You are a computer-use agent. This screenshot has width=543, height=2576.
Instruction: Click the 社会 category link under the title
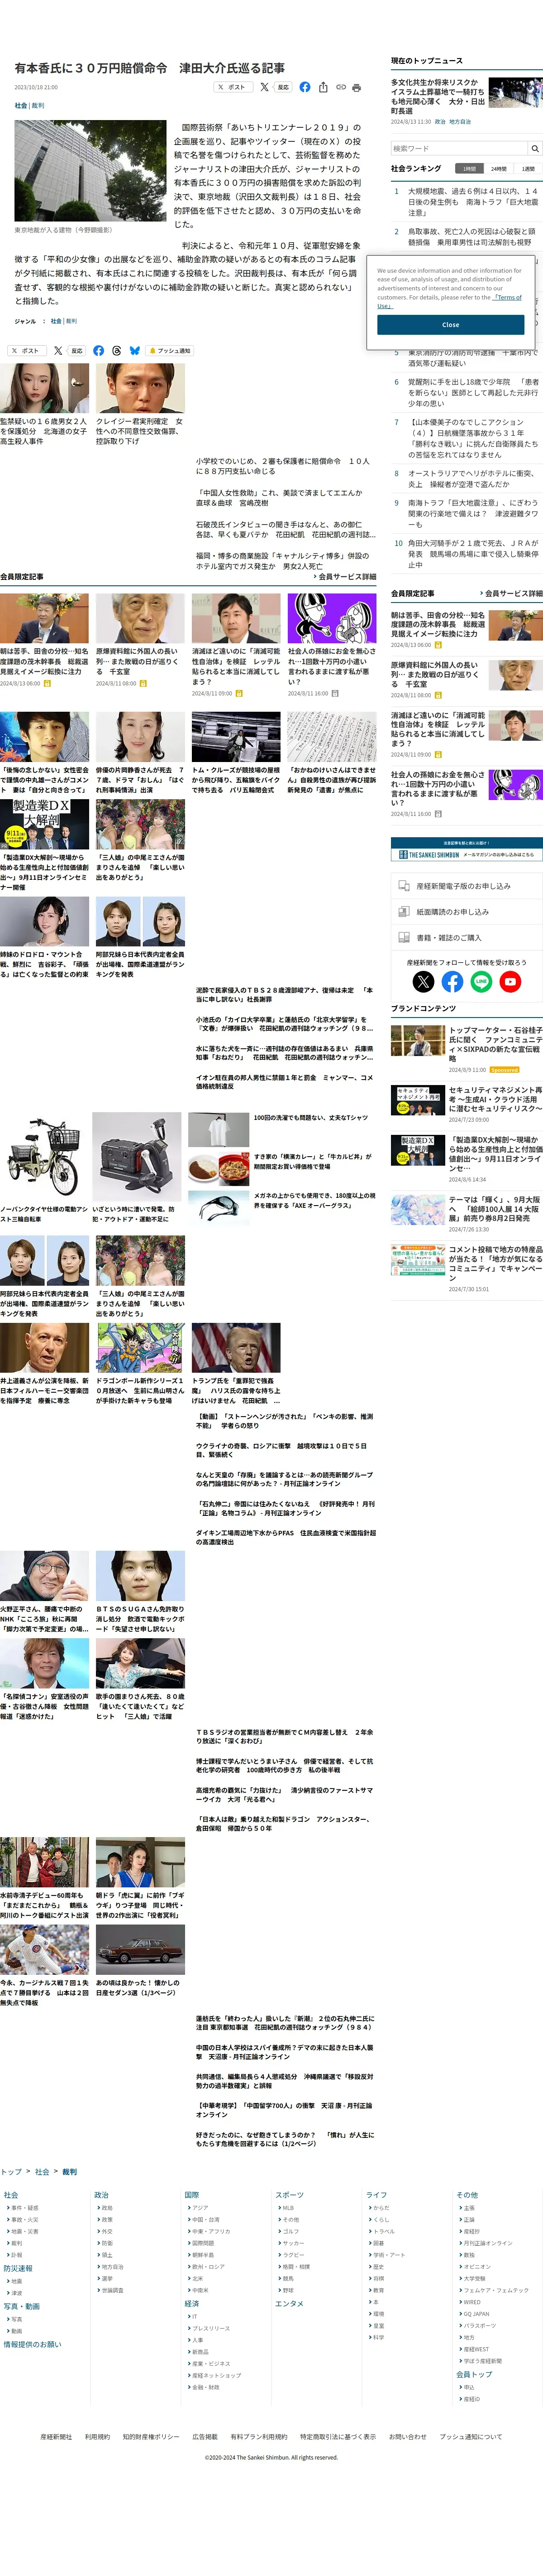(x=21, y=105)
